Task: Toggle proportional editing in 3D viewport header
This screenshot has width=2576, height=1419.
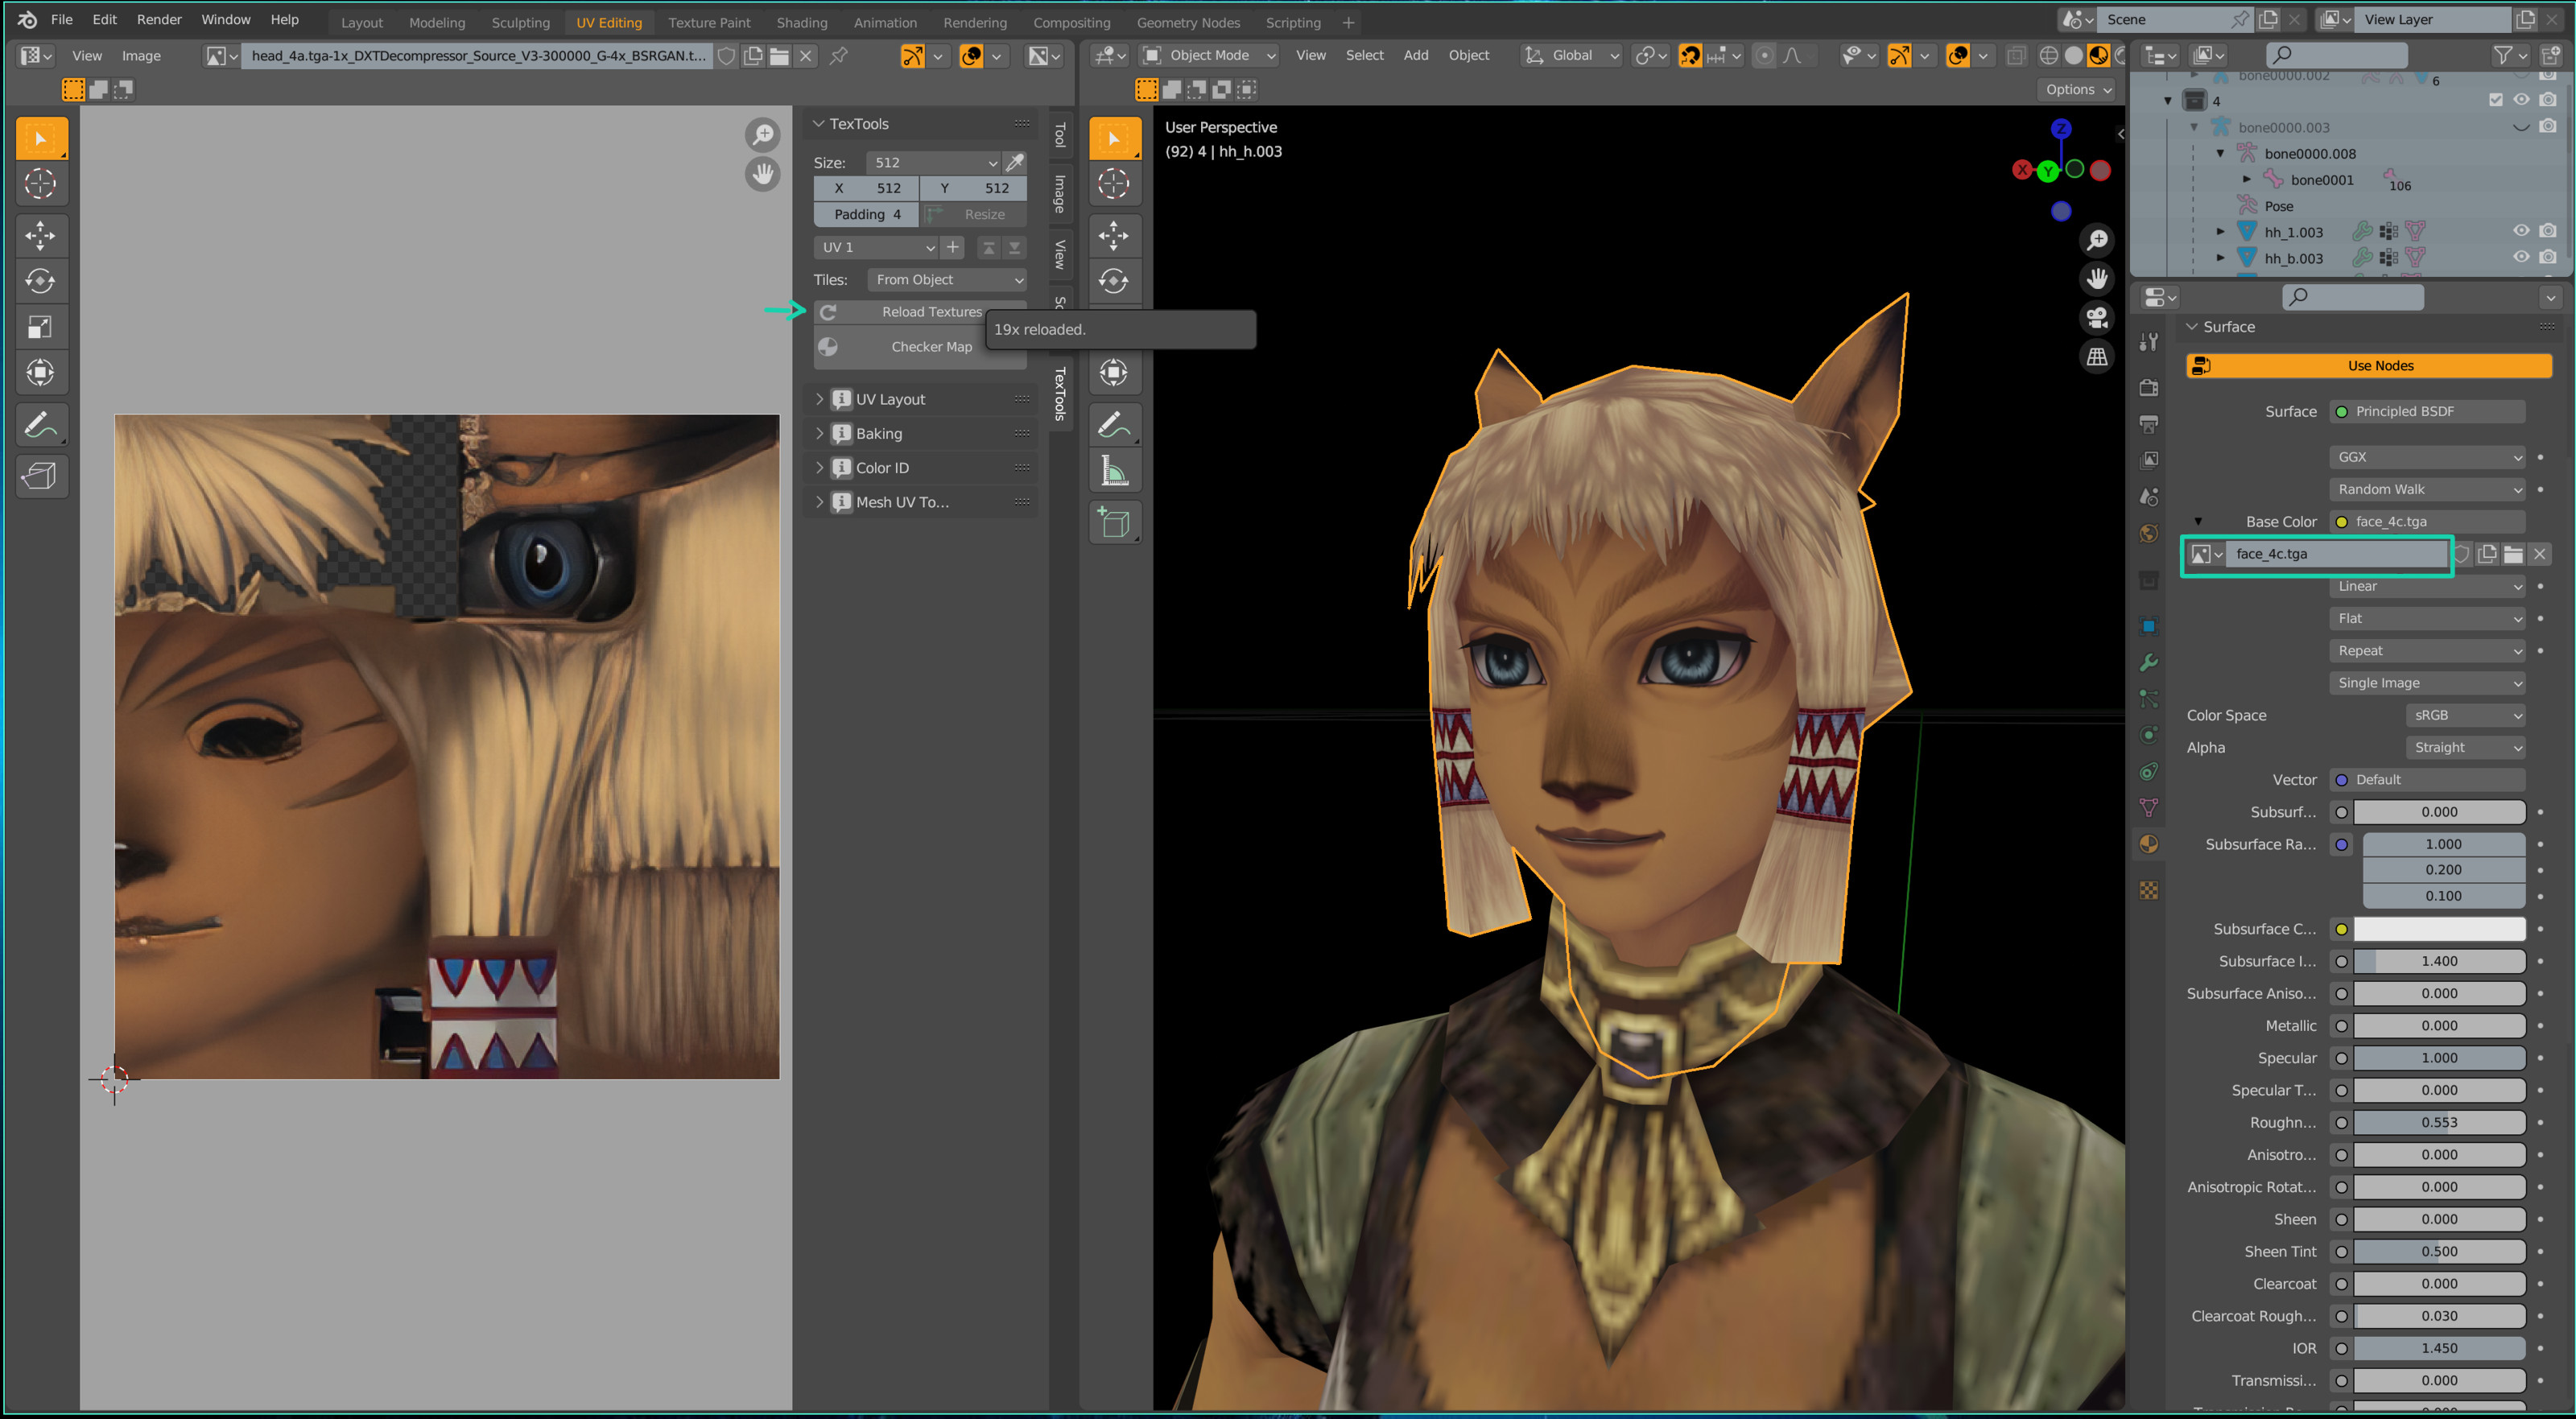Action: [1764, 56]
